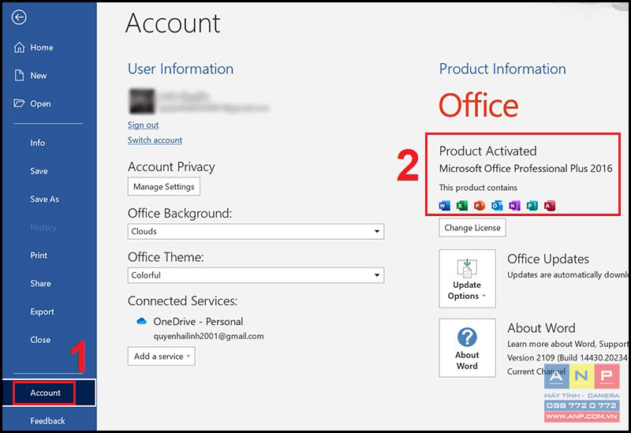Click the back arrow icon
This screenshot has height=433, width=631.
point(19,17)
